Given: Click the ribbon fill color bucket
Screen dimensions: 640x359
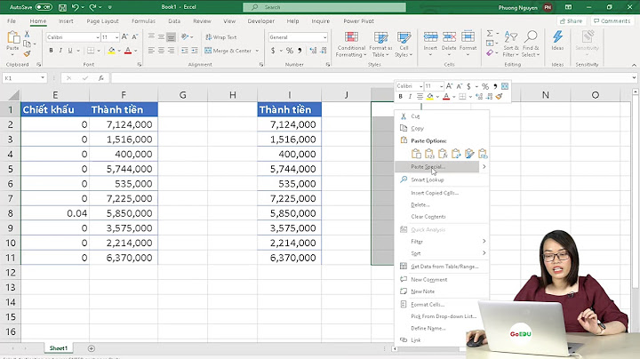Looking at the screenshot, I should pos(111,51).
